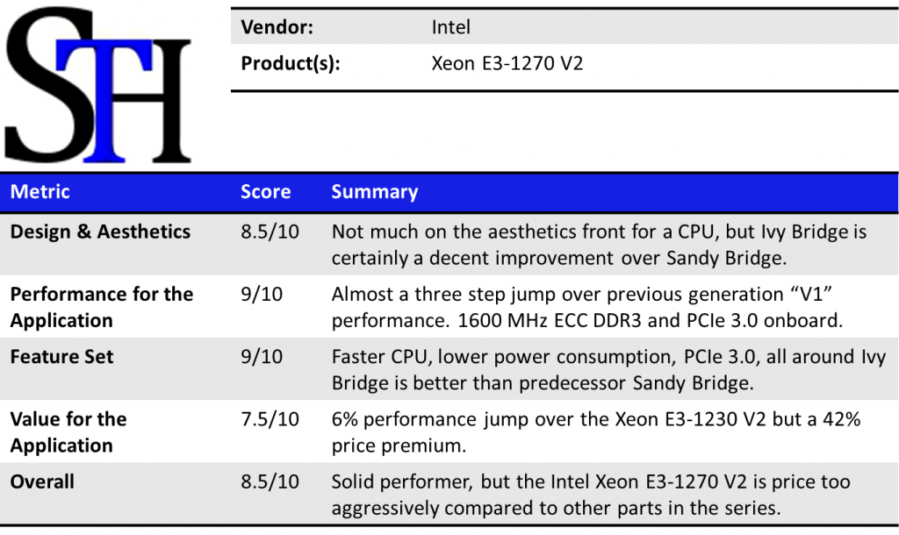Click the Metric column header
899x535 pixels.
[40, 191]
